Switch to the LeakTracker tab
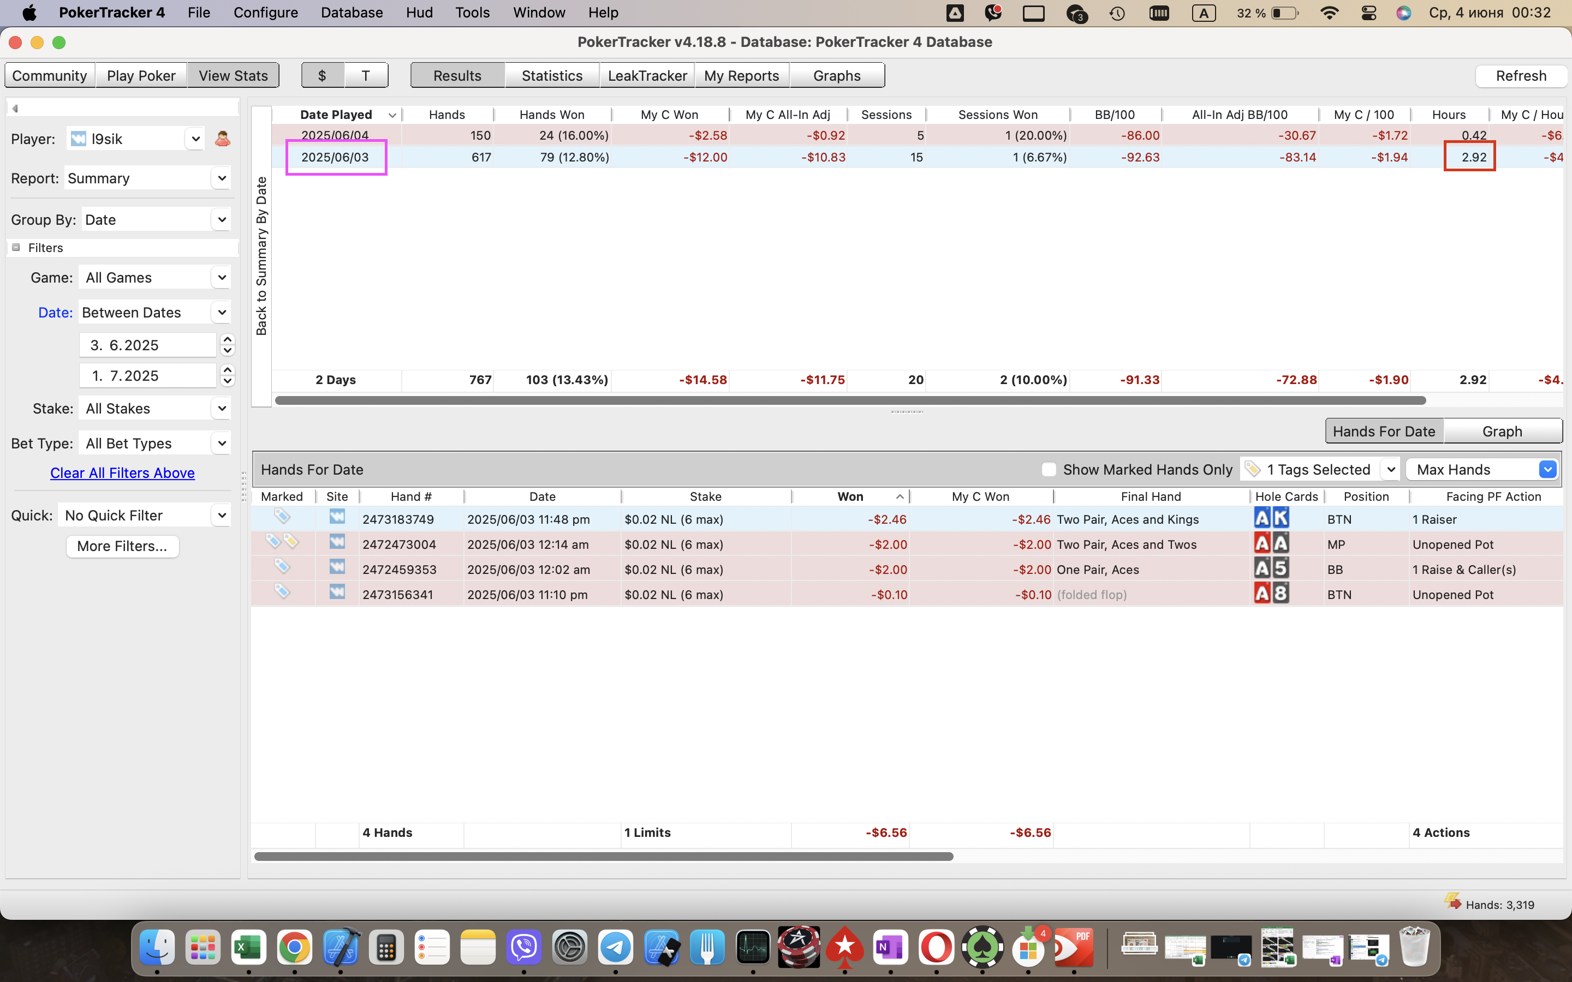Image resolution: width=1572 pixels, height=982 pixels. point(647,75)
